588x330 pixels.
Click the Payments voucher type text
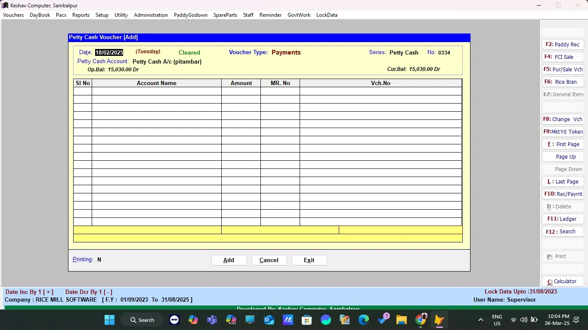[286, 52]
